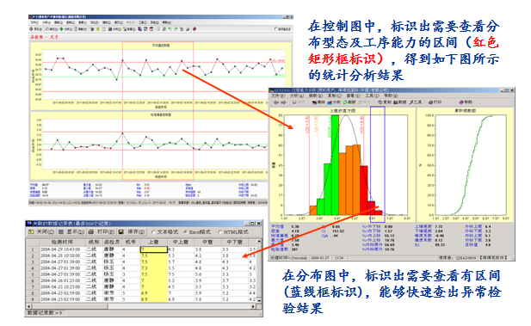Click the 打印 print button in histogram toolbar

(x=435, y=102)
